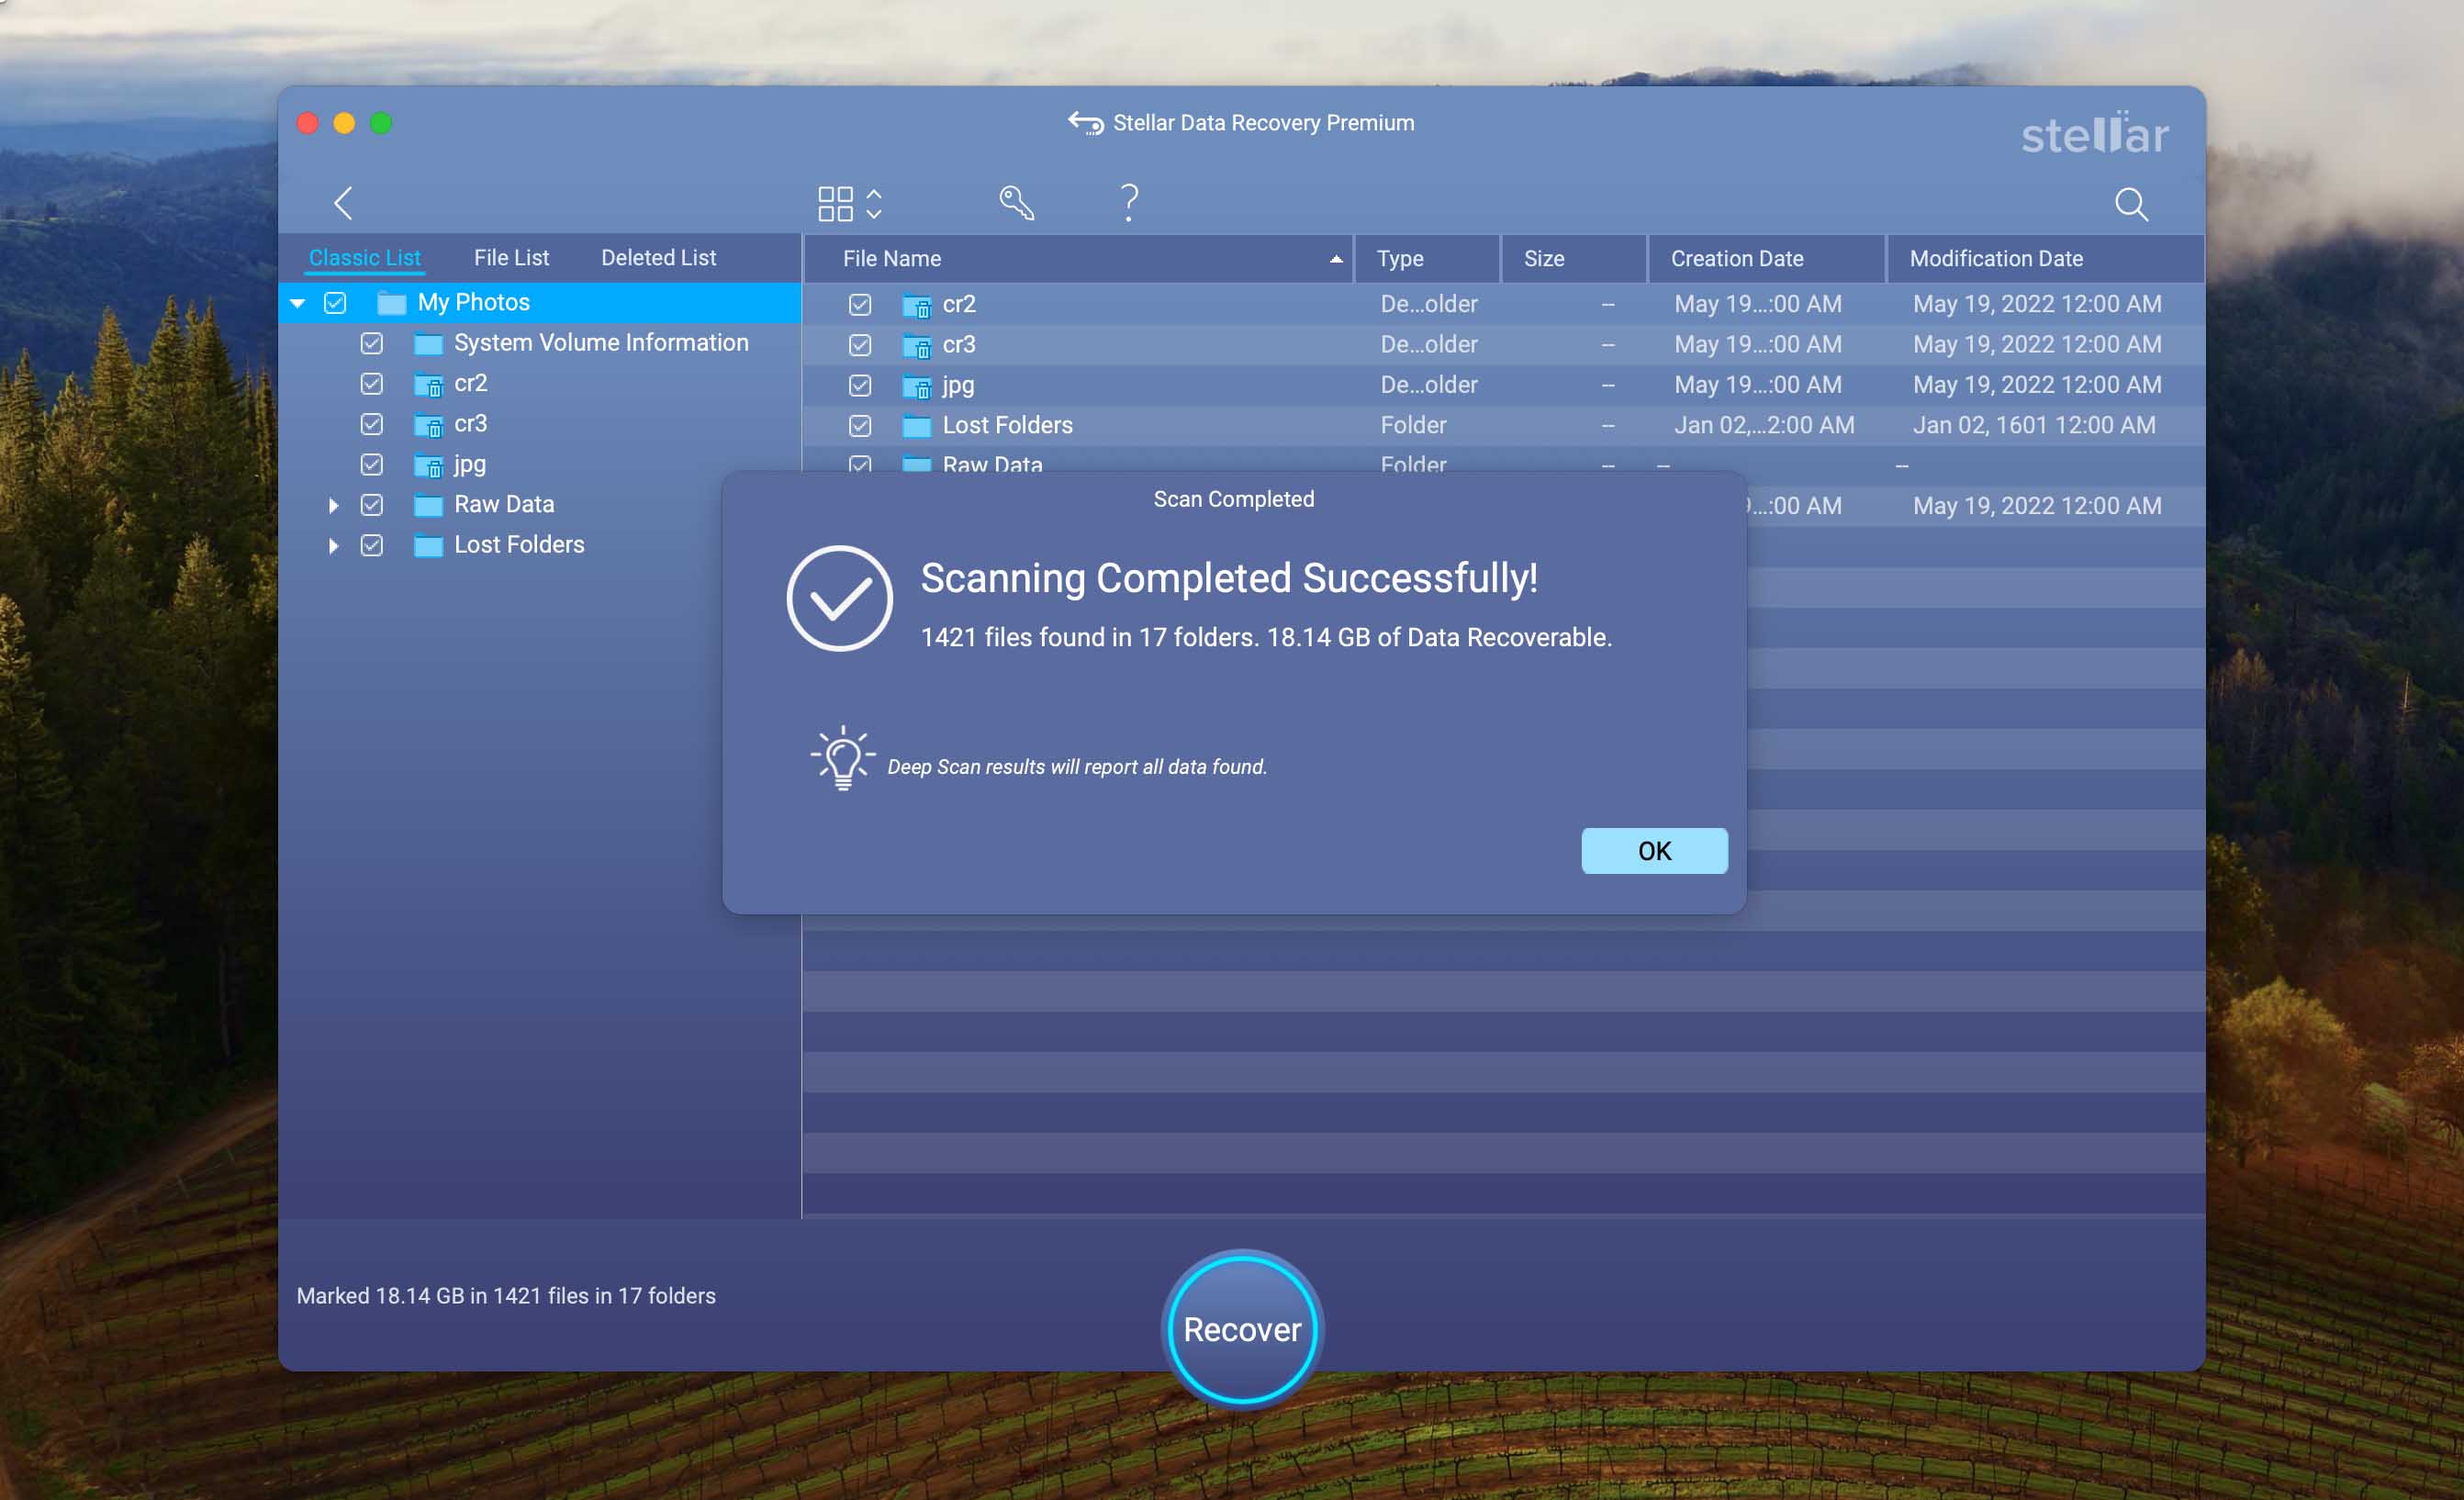Click 'De...older' type cell in cr2 row

pos(1429,304)
